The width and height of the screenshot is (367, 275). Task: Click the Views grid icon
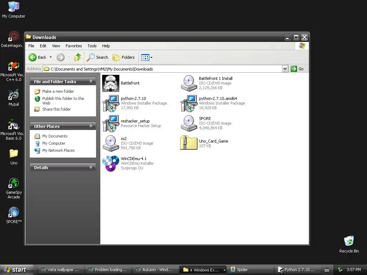145,57
